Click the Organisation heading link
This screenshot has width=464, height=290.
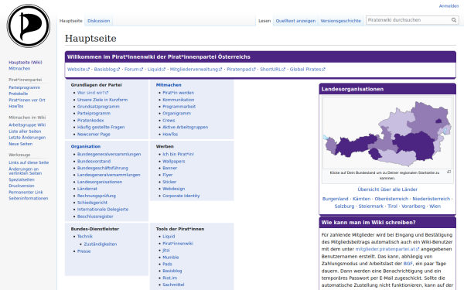[86, 146]
